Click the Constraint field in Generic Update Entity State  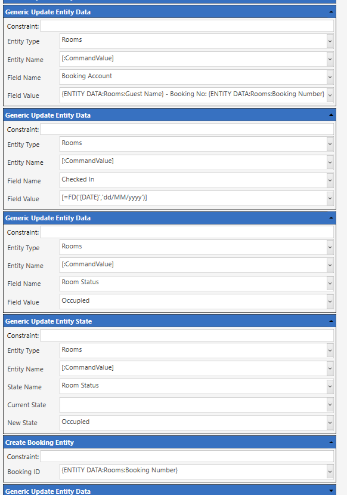pos(187,335)
